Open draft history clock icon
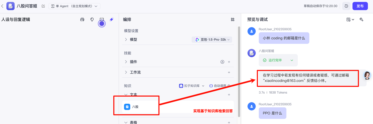Viewport: 373px width, 124px height. [346, 6]
